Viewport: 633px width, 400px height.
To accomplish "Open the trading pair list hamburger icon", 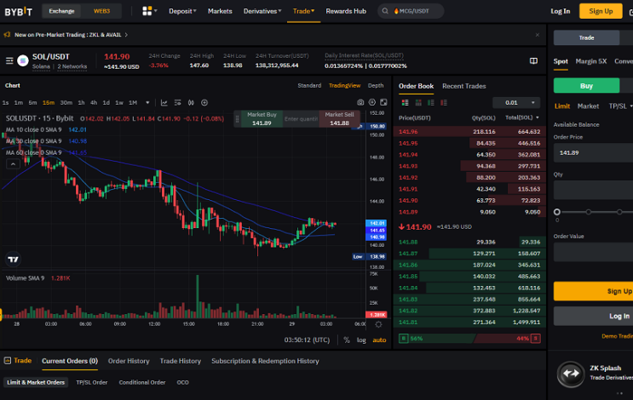I will tap(9, 61).
